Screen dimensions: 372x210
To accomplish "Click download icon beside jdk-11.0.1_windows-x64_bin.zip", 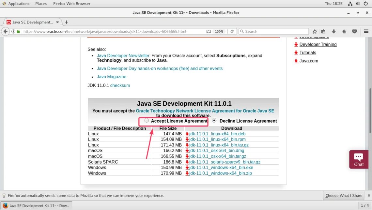I will tap(187, 173).
